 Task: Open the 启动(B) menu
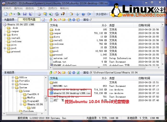(30, 8)
